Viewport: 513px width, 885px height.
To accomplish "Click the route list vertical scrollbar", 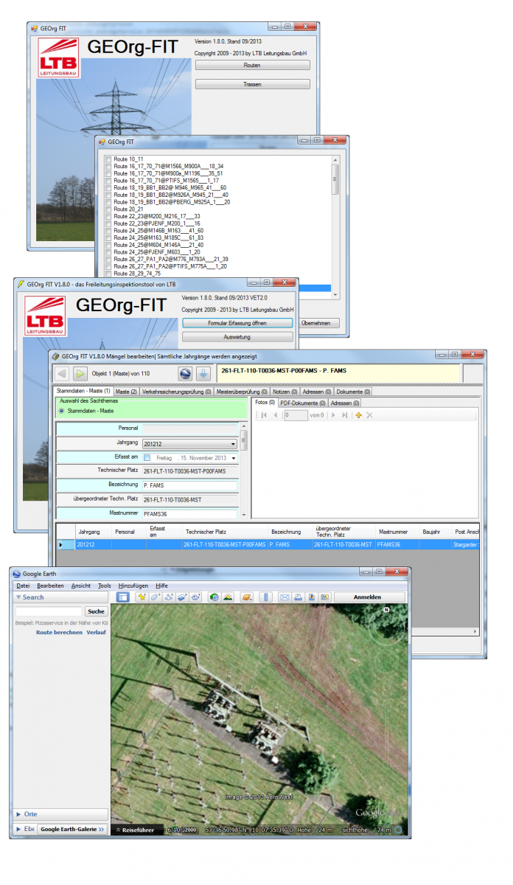I will pos(336,226).
